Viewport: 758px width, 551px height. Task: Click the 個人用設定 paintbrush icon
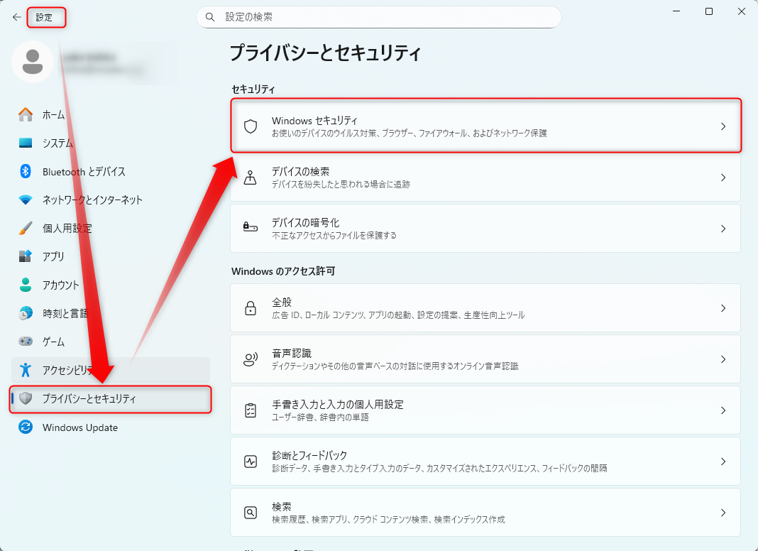tap(26, 229)
